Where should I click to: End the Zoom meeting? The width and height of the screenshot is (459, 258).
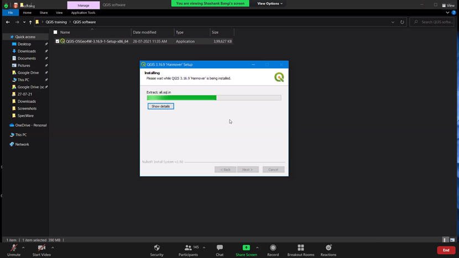[446, 250]
